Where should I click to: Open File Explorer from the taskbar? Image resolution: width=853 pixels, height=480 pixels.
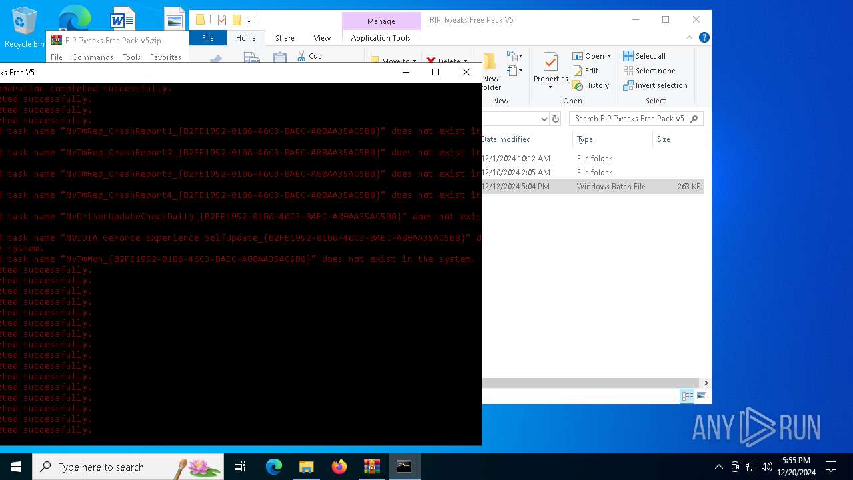coord(307,467)
